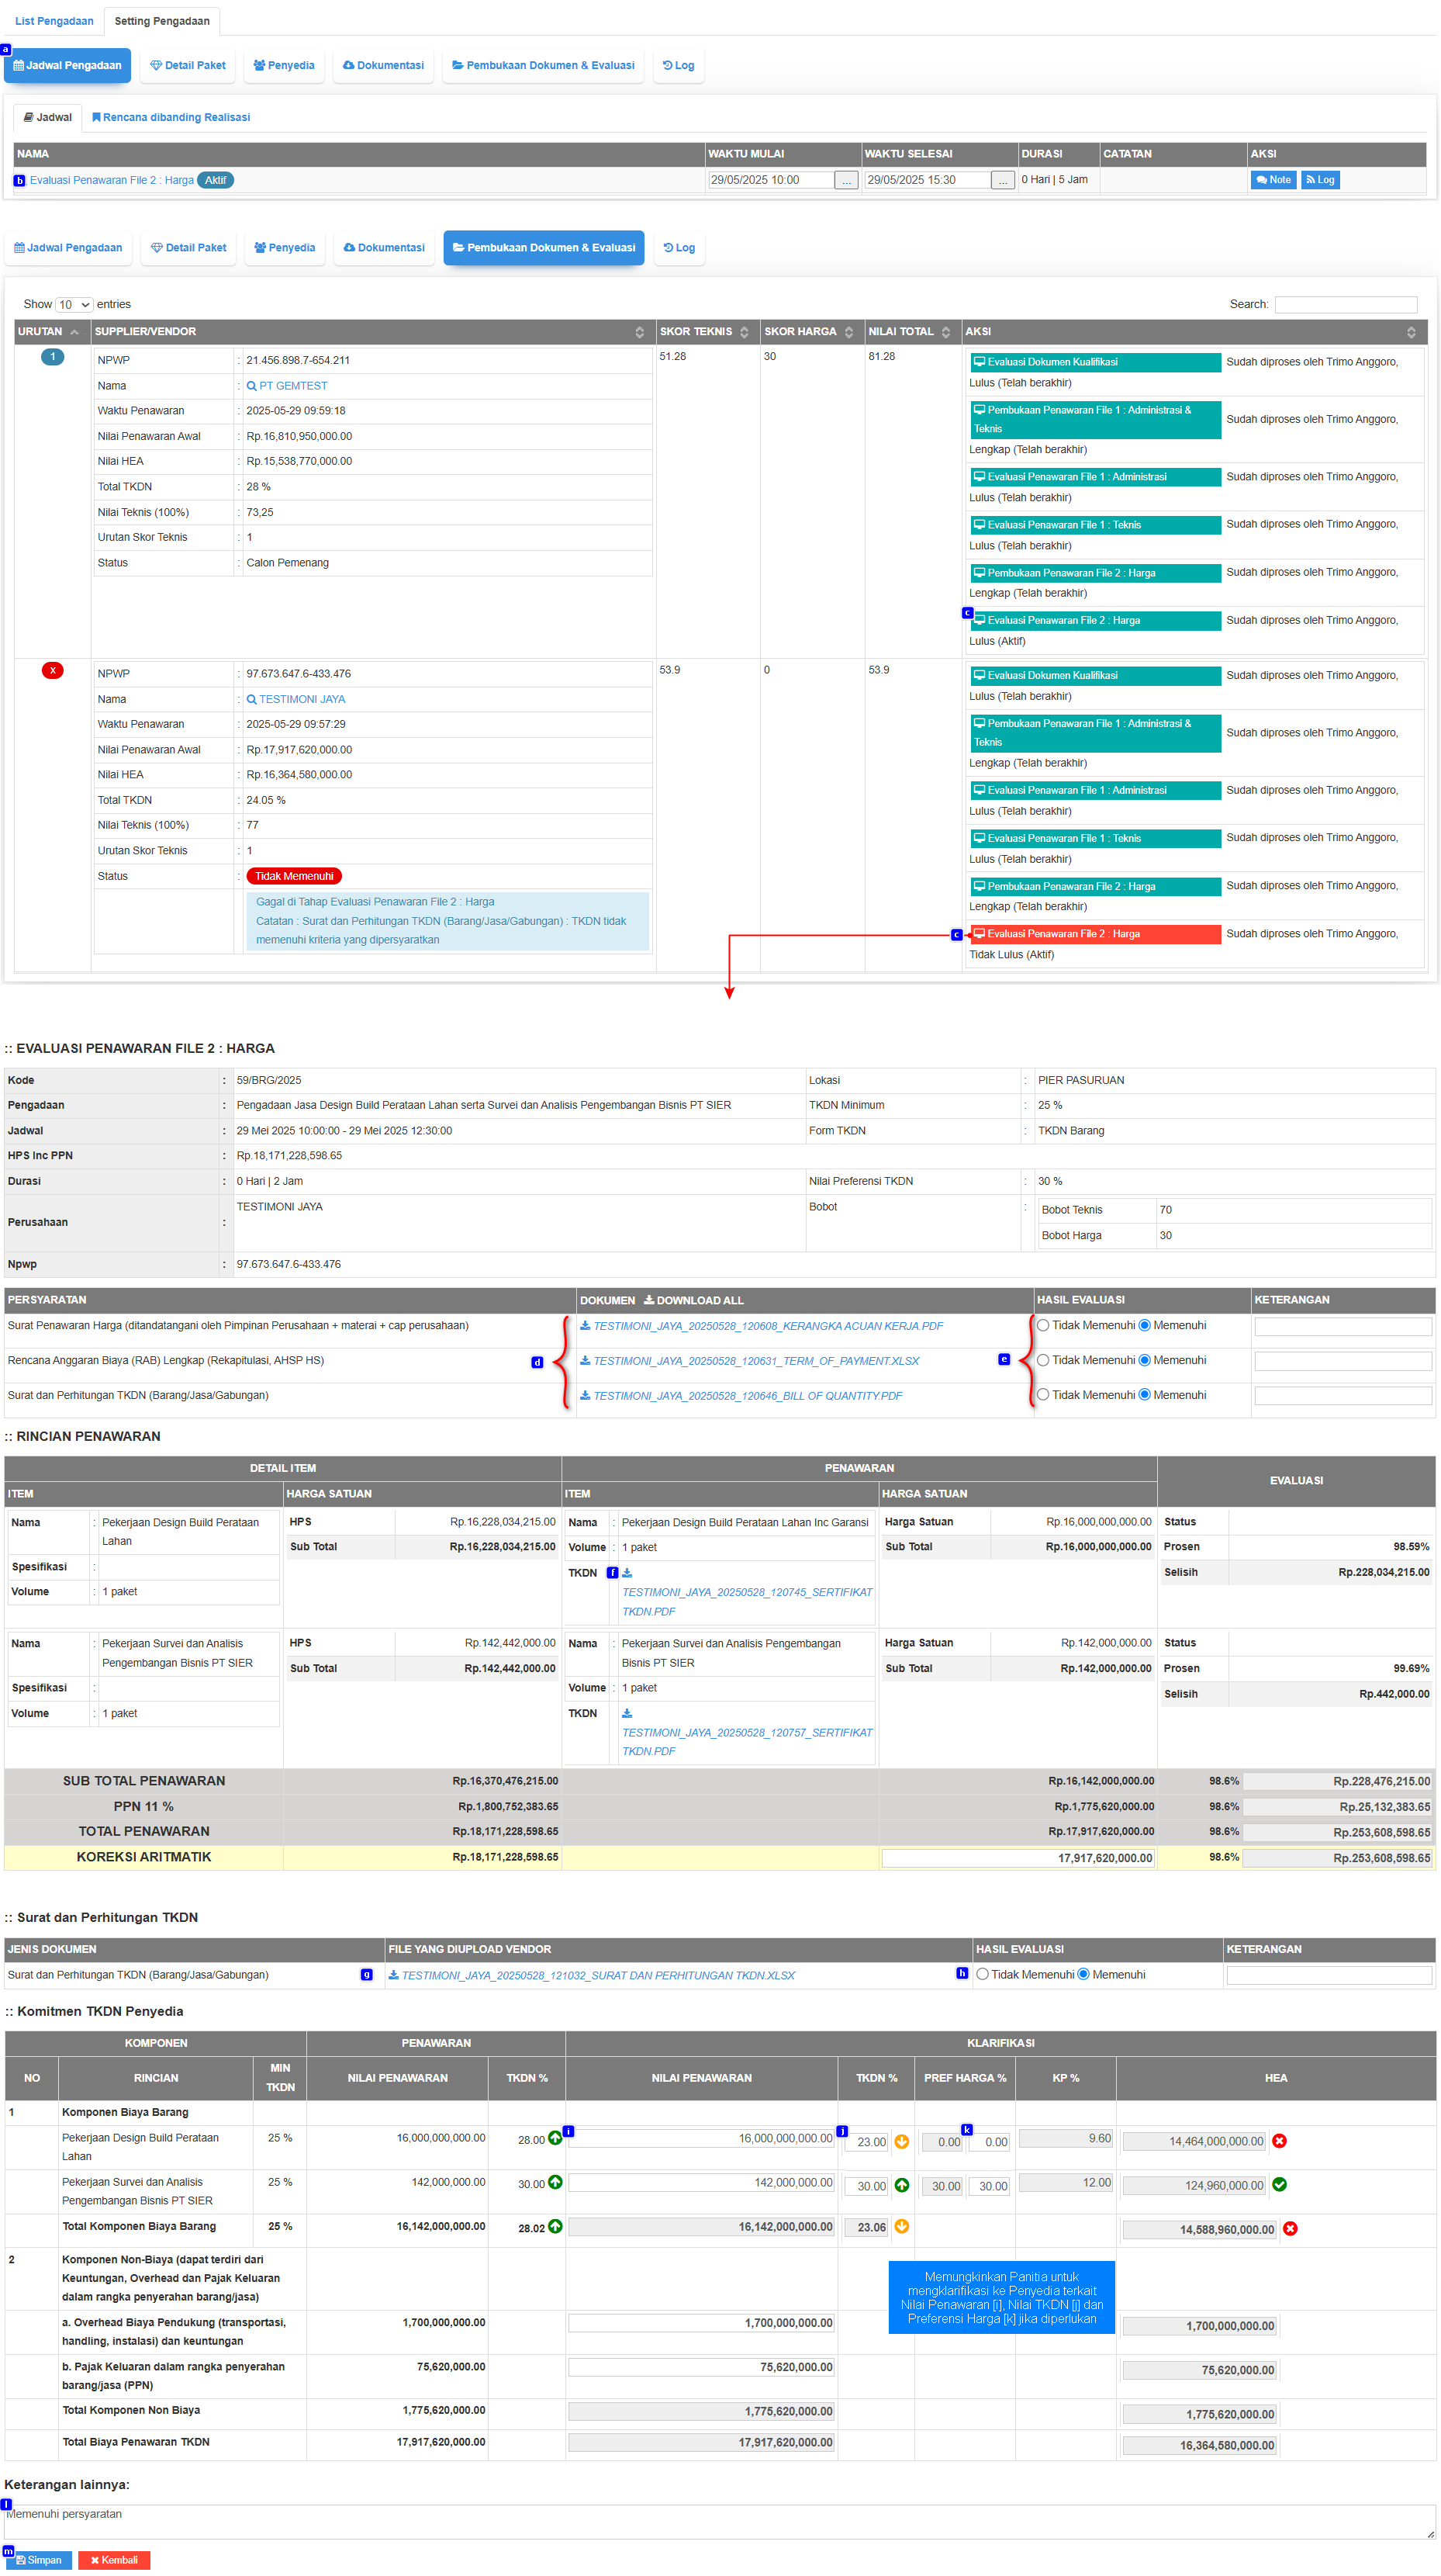Screen dimensions: 1441x2576
Task: Click the red X icon next to 14,464,000,000.00
Action: (1280, 2141)
